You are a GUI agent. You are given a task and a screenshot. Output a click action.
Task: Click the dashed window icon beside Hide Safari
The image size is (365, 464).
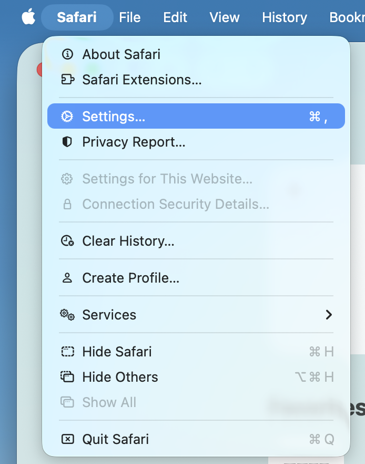pos(67,351)
